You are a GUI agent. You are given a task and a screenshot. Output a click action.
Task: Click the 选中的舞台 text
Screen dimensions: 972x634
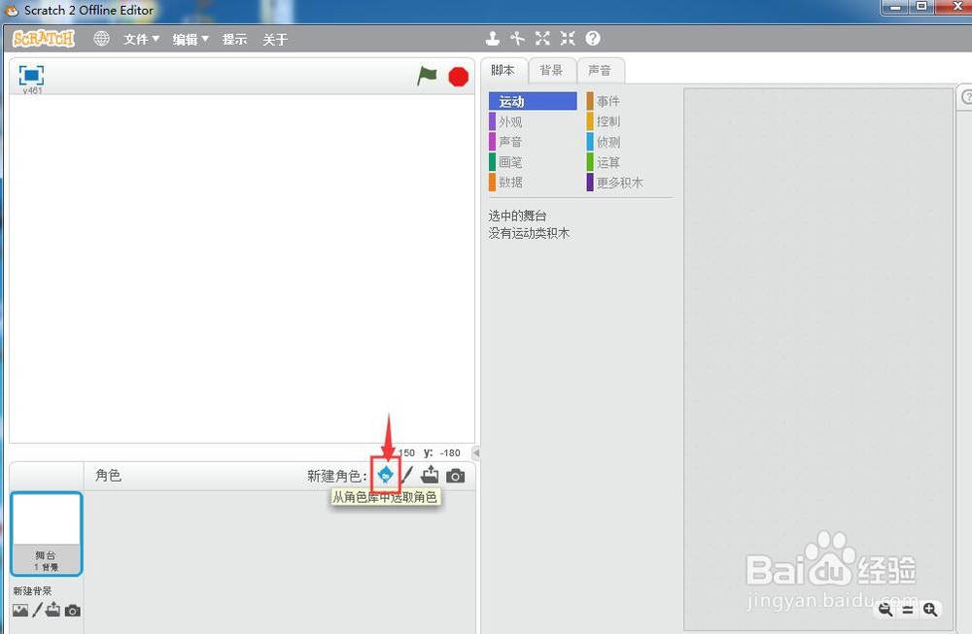tap(518, 216)
